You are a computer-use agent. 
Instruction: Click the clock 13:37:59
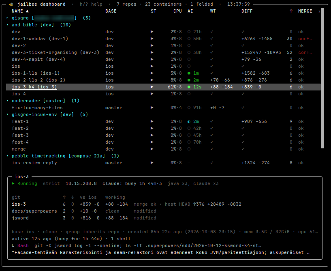click(238, 4)
